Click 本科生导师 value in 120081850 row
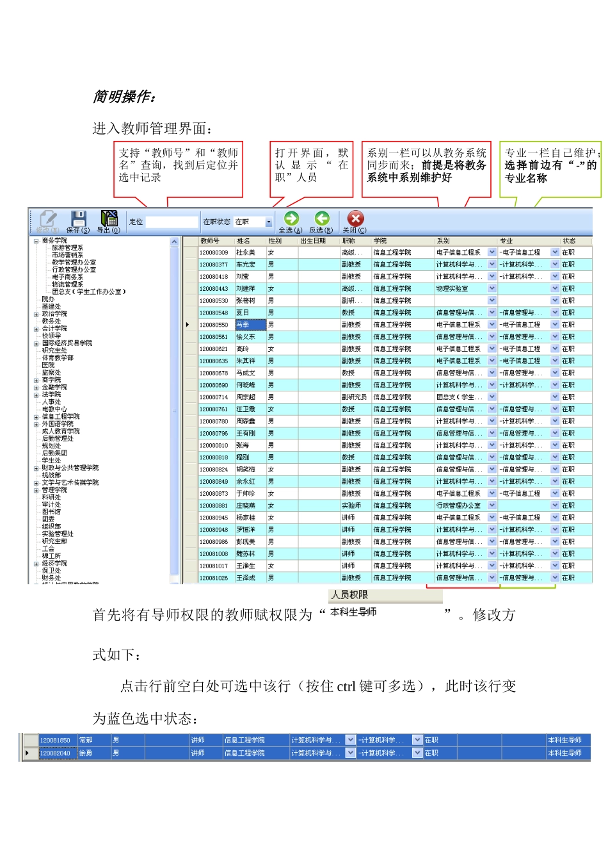This screenshot has width=608, height=861. 565,740
